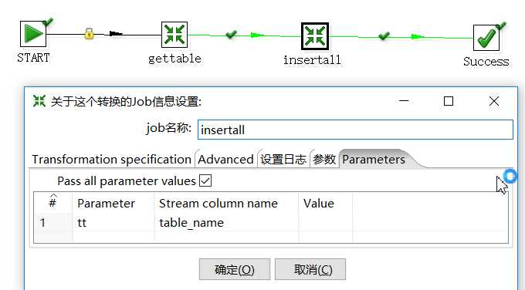Select the tt parameter cell
525x290 pixels.
113,223
